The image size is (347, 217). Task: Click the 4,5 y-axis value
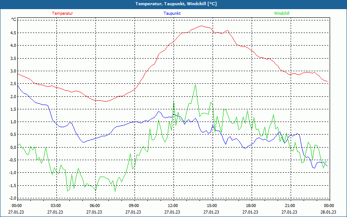pos(13,33)
